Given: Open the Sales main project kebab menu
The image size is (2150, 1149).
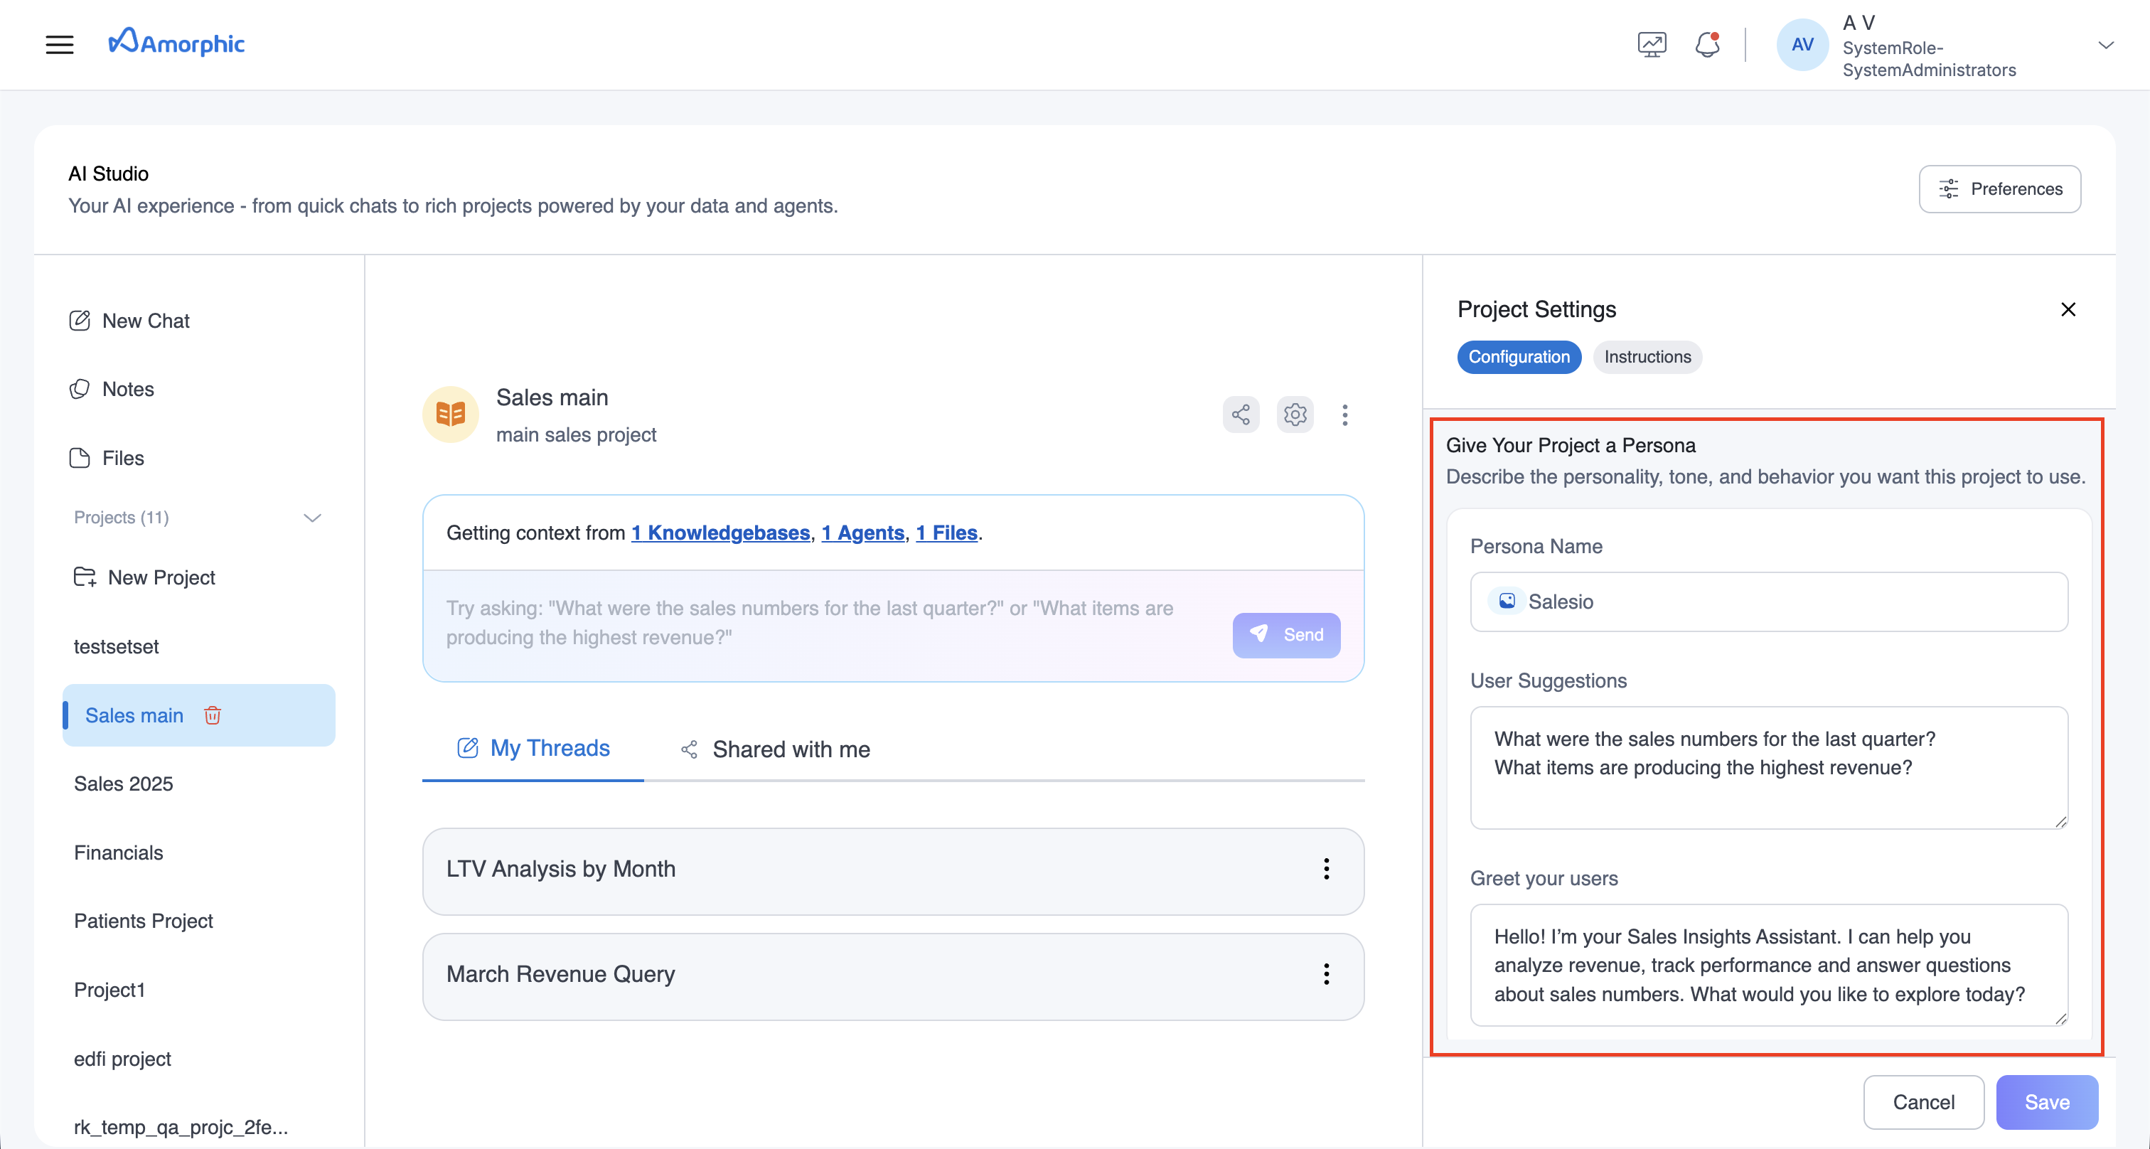Looking at the screenshot, I should [x=1344, y=415].
